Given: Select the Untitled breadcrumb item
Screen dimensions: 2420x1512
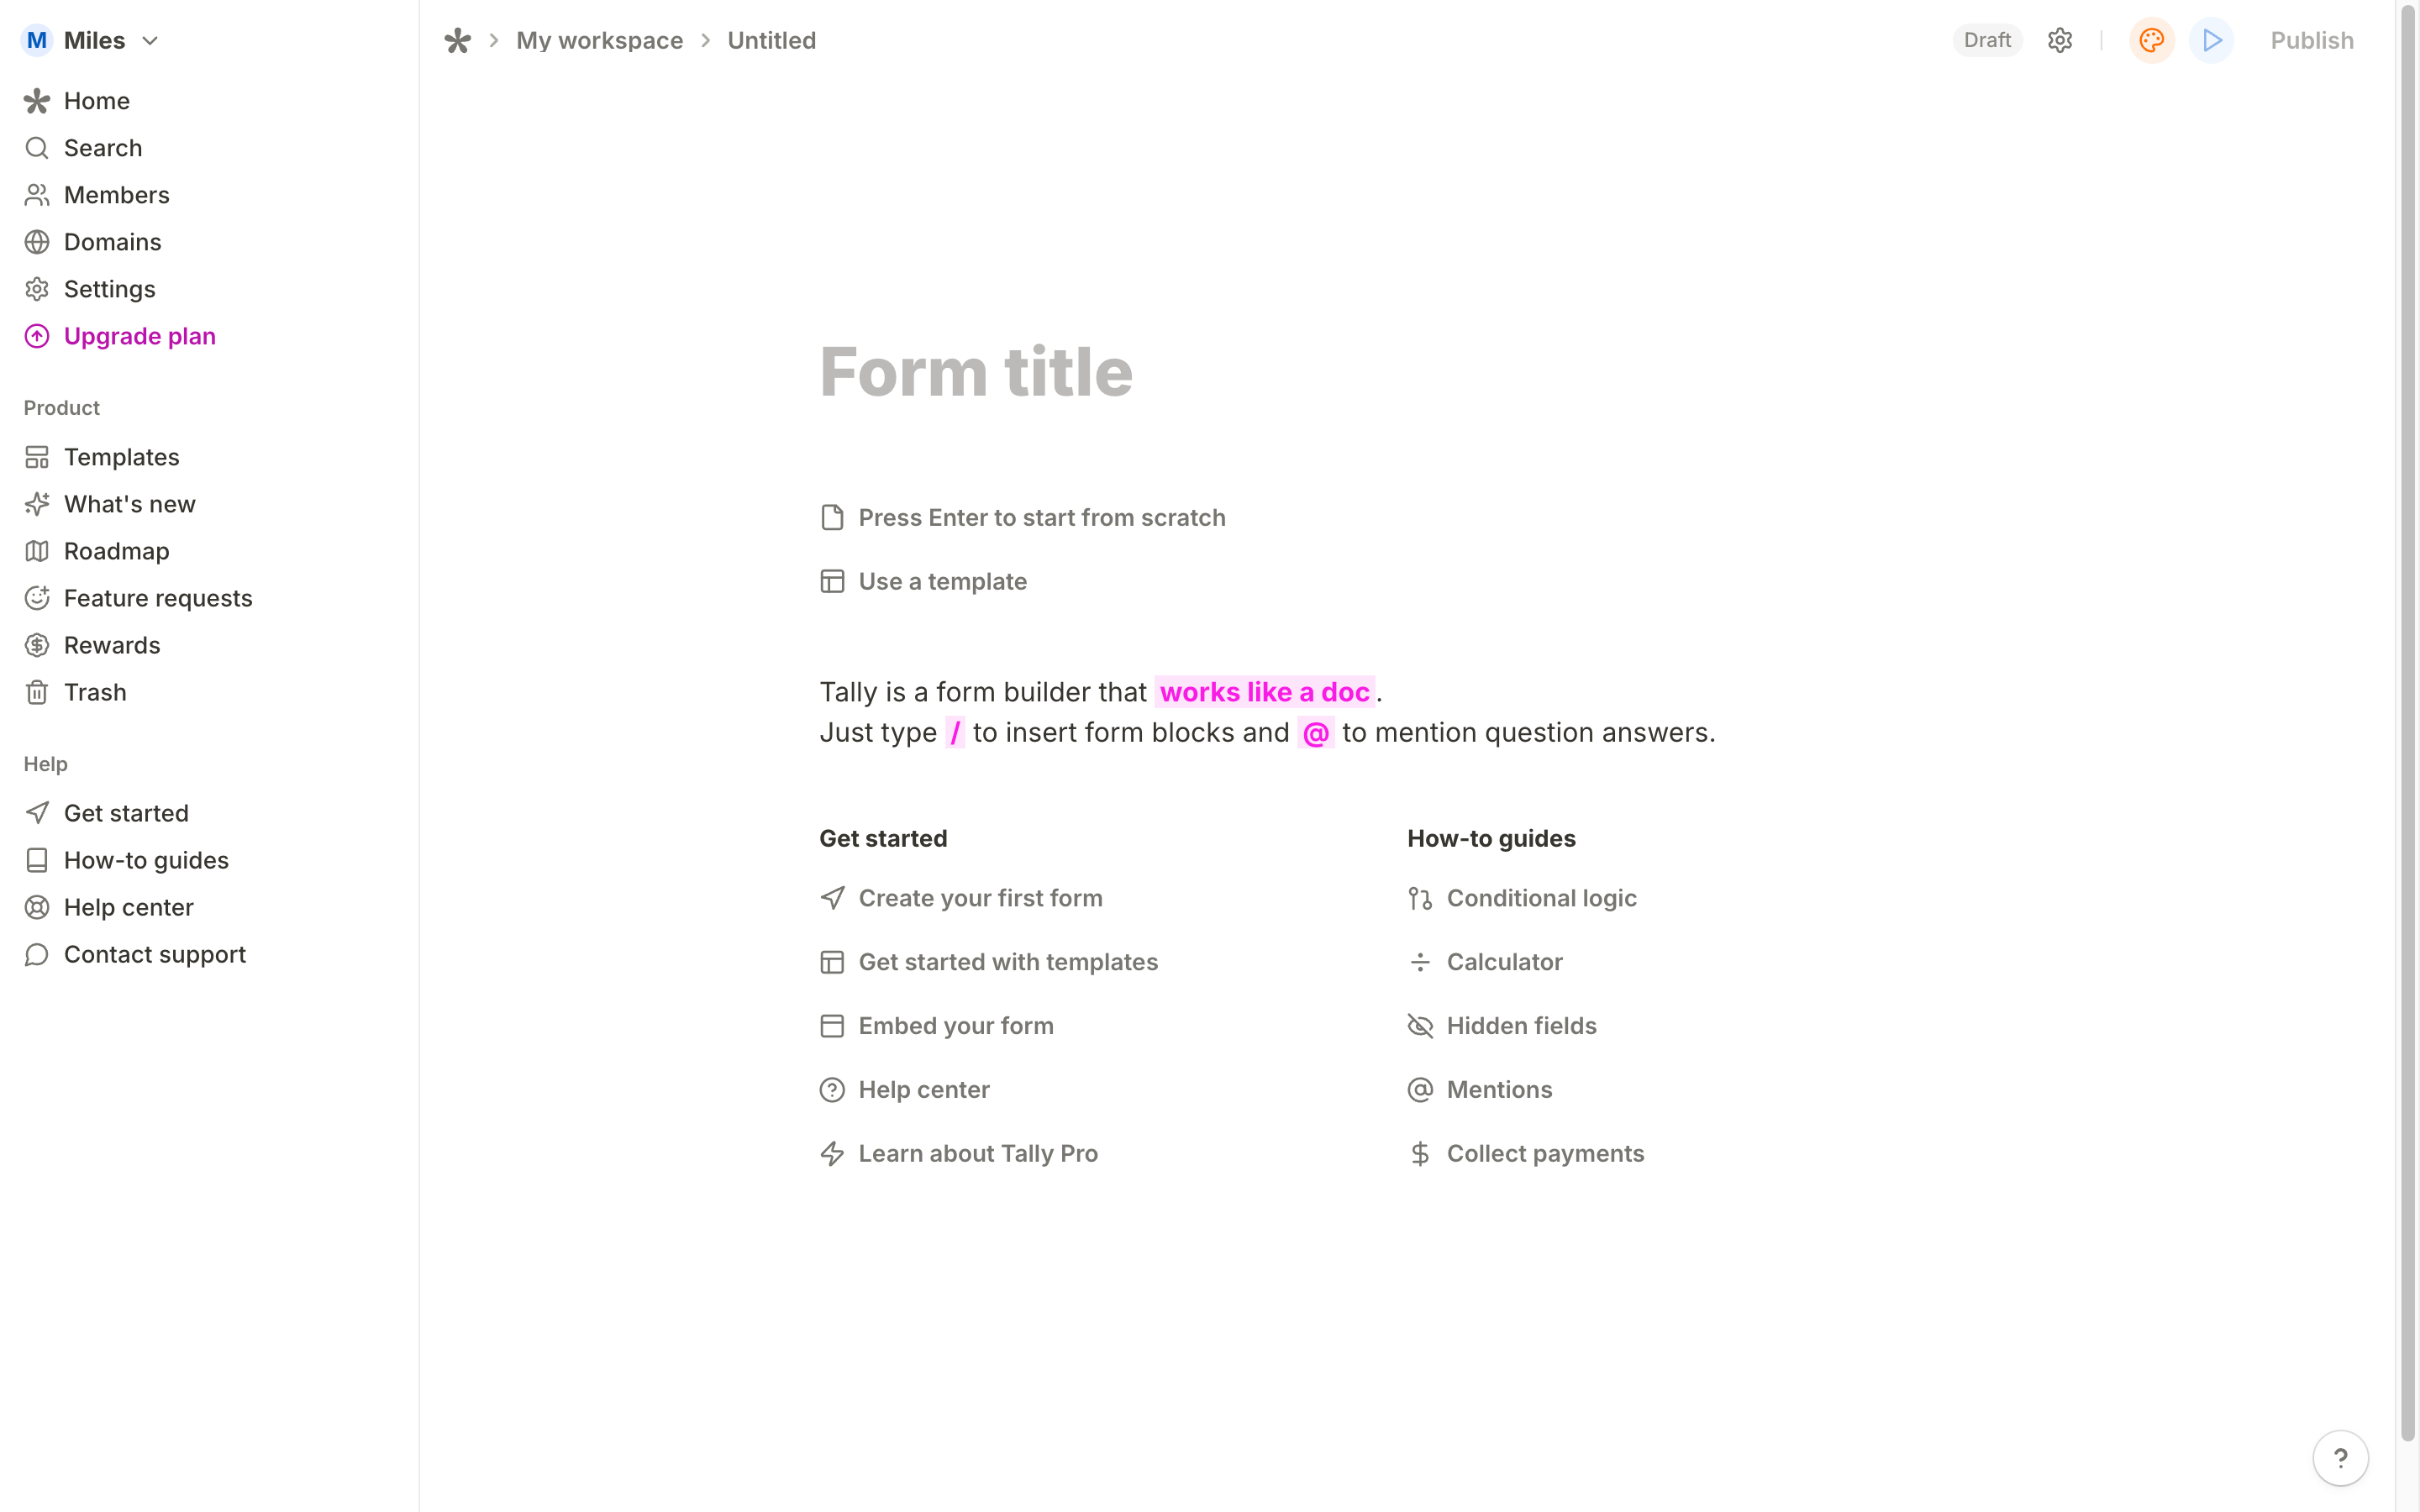Looking at the screenshot, I should [771, 40].
